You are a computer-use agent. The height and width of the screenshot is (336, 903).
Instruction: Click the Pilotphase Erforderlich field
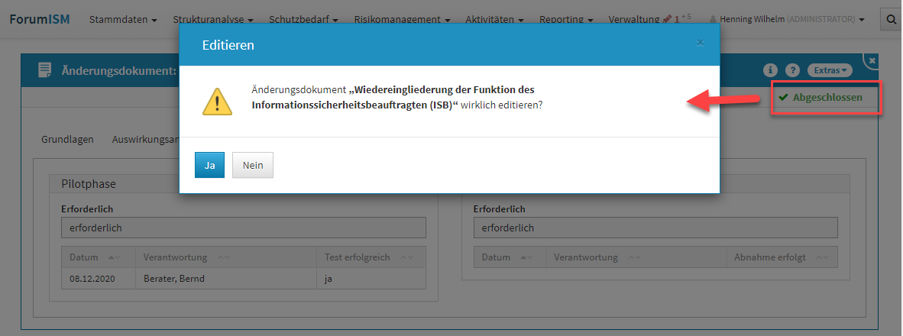click(243, 228)
